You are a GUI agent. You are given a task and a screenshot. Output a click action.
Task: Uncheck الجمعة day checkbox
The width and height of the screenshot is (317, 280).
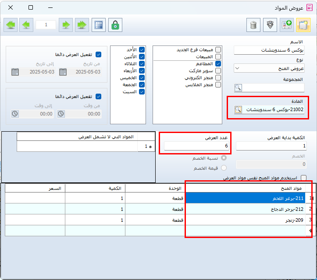[x=142, y=85]
